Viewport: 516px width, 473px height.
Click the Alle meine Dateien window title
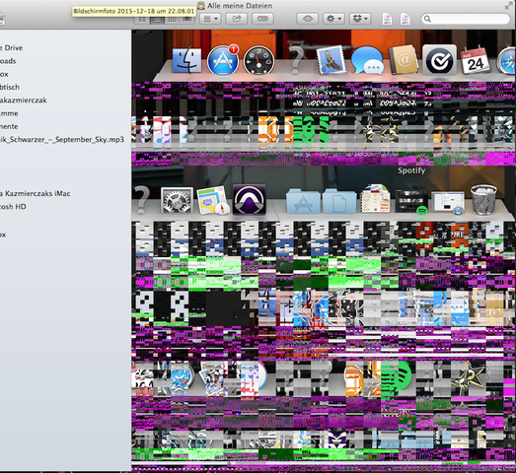point(240,6)
